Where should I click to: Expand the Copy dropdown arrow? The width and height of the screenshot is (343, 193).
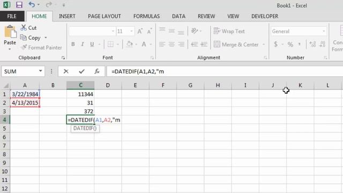pyautogui.click(x=46, y=38)
